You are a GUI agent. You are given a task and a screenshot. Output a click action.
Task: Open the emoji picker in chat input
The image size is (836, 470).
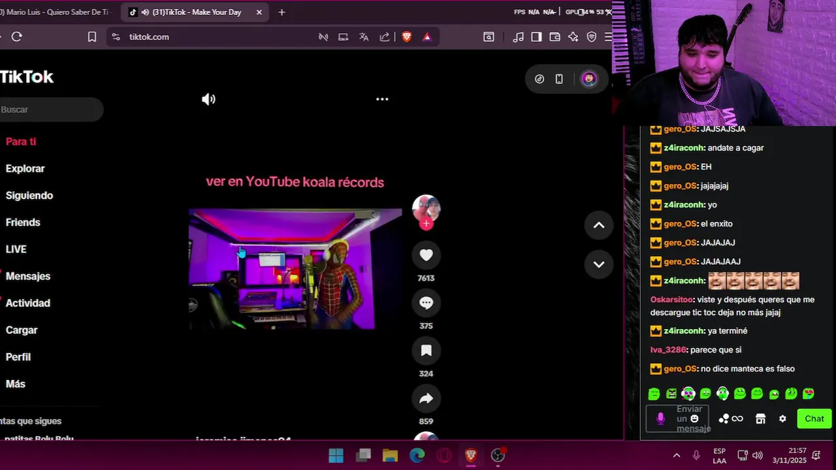click(694, 419)
